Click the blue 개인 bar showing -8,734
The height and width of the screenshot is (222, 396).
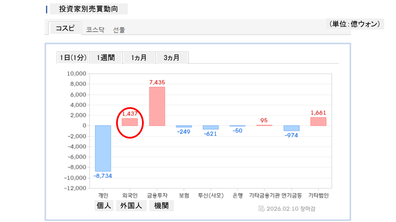[x=103, y=148]
